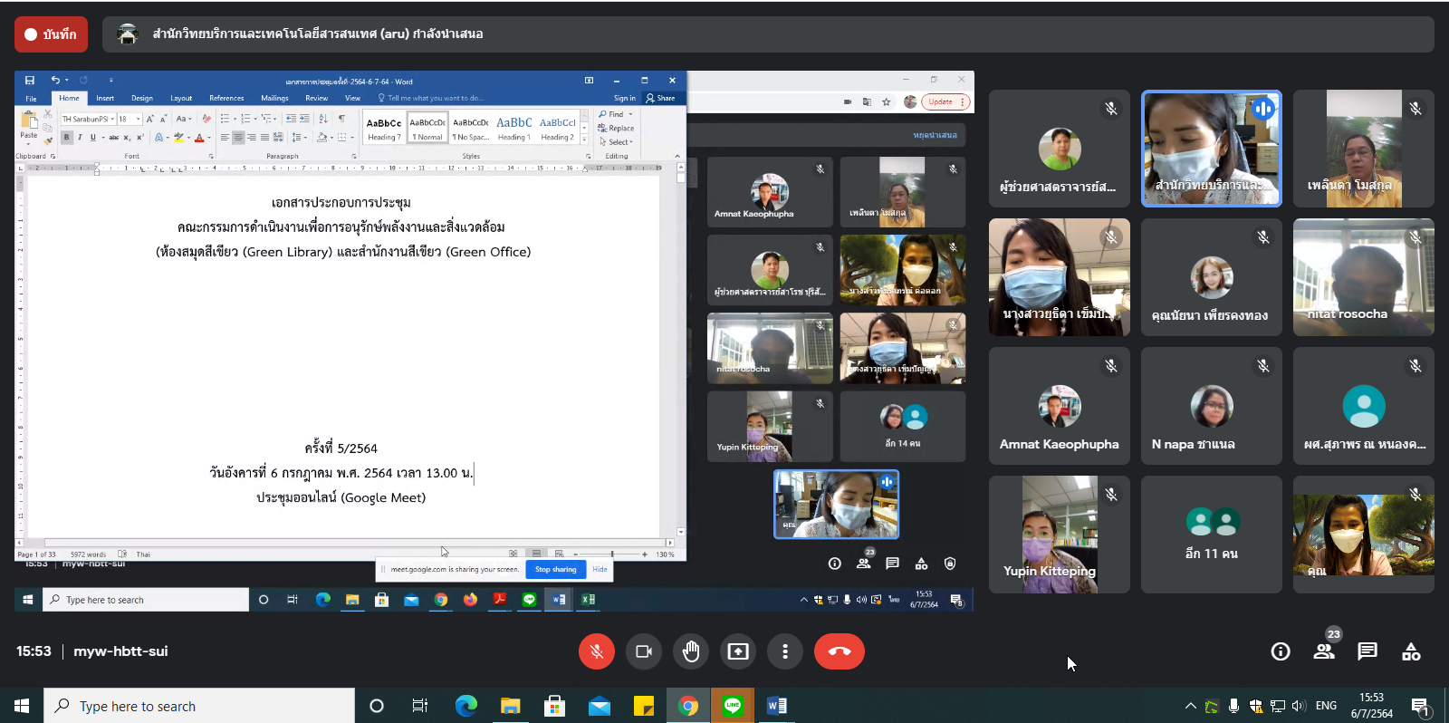
Task: Click Stop sharing in the screen-share bar
Action: [555, 570]
